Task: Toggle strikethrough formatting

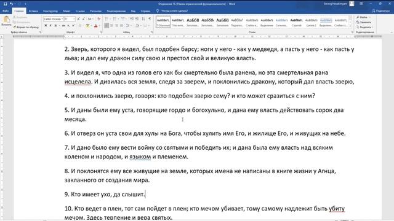Action: [x=63, y=26]
